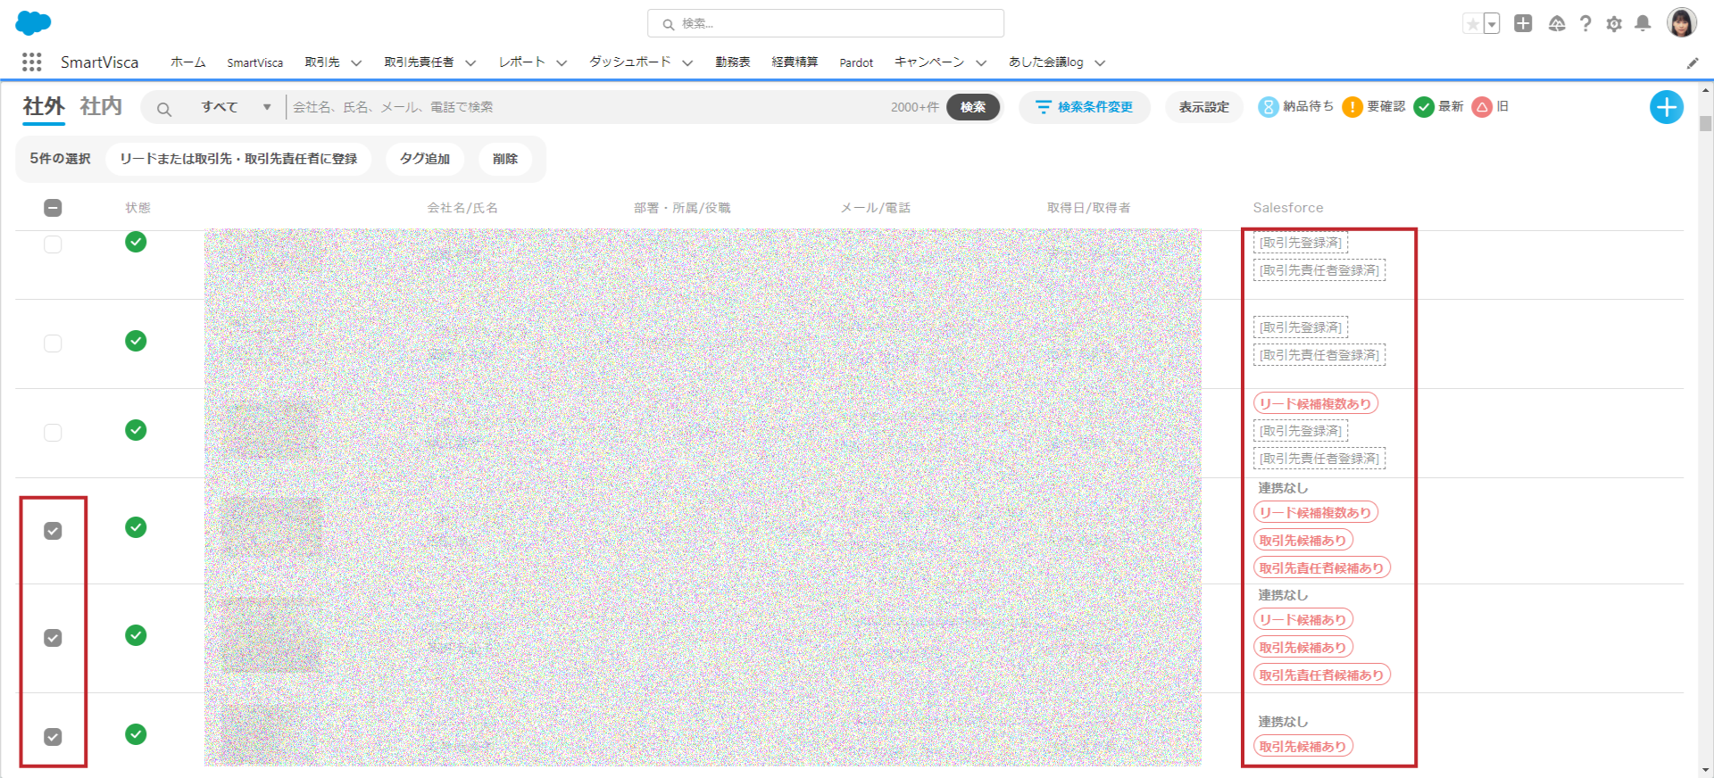Image resolution: width=1714 pixels, height=778 pixels.
Task: Open the すべて search scope dropdown
Action: (236, 107)
